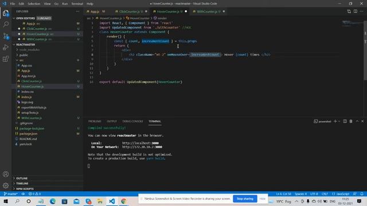Open the Terminal menu
This screenshot has height=206, width=367.
pyautogui.click(x=77, y=4)
